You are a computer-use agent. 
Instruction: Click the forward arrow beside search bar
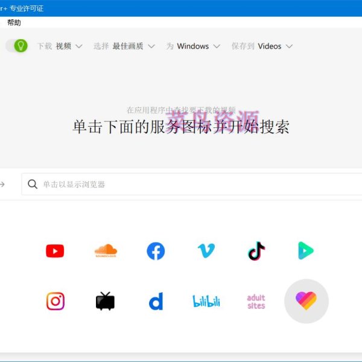(2, 184)
